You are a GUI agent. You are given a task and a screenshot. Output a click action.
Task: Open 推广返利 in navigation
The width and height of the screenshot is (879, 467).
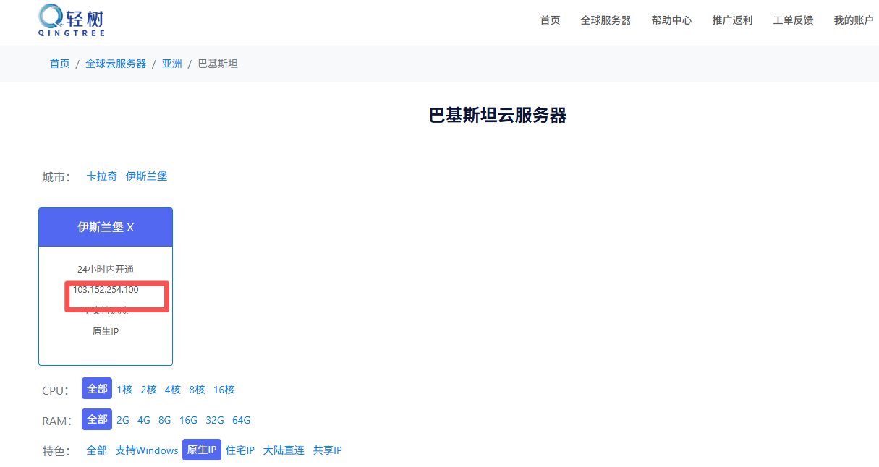pyautogui.click(x=732, y=20)
